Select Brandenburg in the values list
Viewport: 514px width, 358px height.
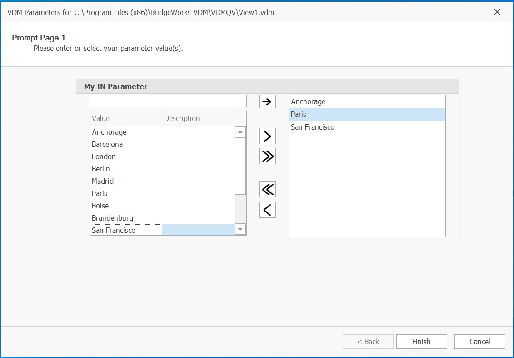[162, 218]
